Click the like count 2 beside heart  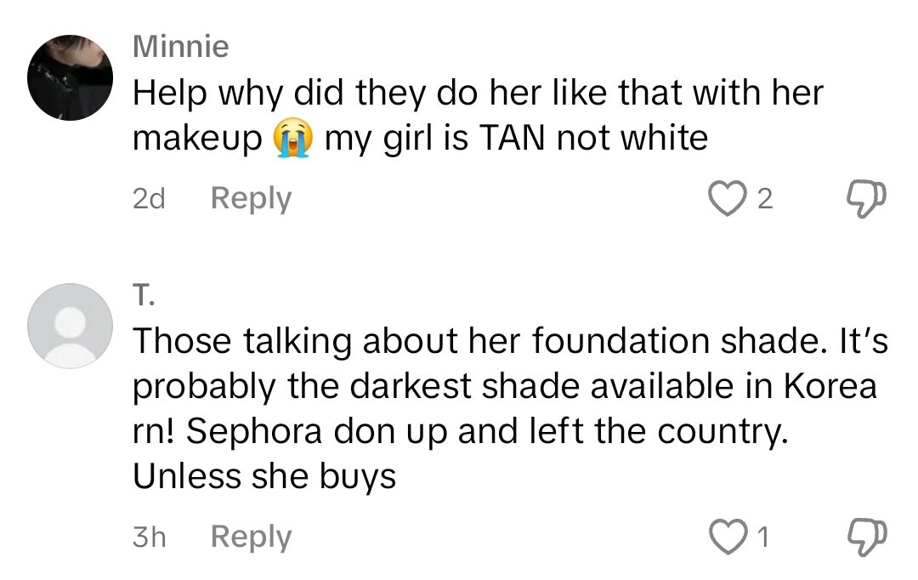coord(764,200)
